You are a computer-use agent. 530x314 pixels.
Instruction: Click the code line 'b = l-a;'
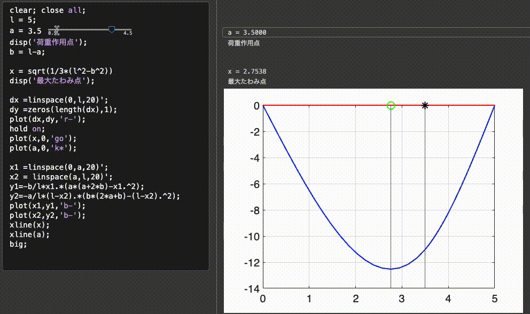tap(27, 52)
